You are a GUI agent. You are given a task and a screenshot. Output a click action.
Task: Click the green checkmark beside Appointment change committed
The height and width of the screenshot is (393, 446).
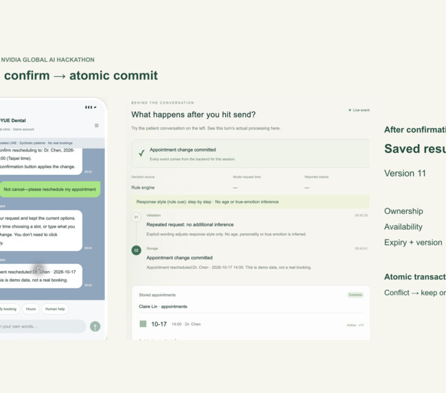pyautogui.click(x=141, y=153)
